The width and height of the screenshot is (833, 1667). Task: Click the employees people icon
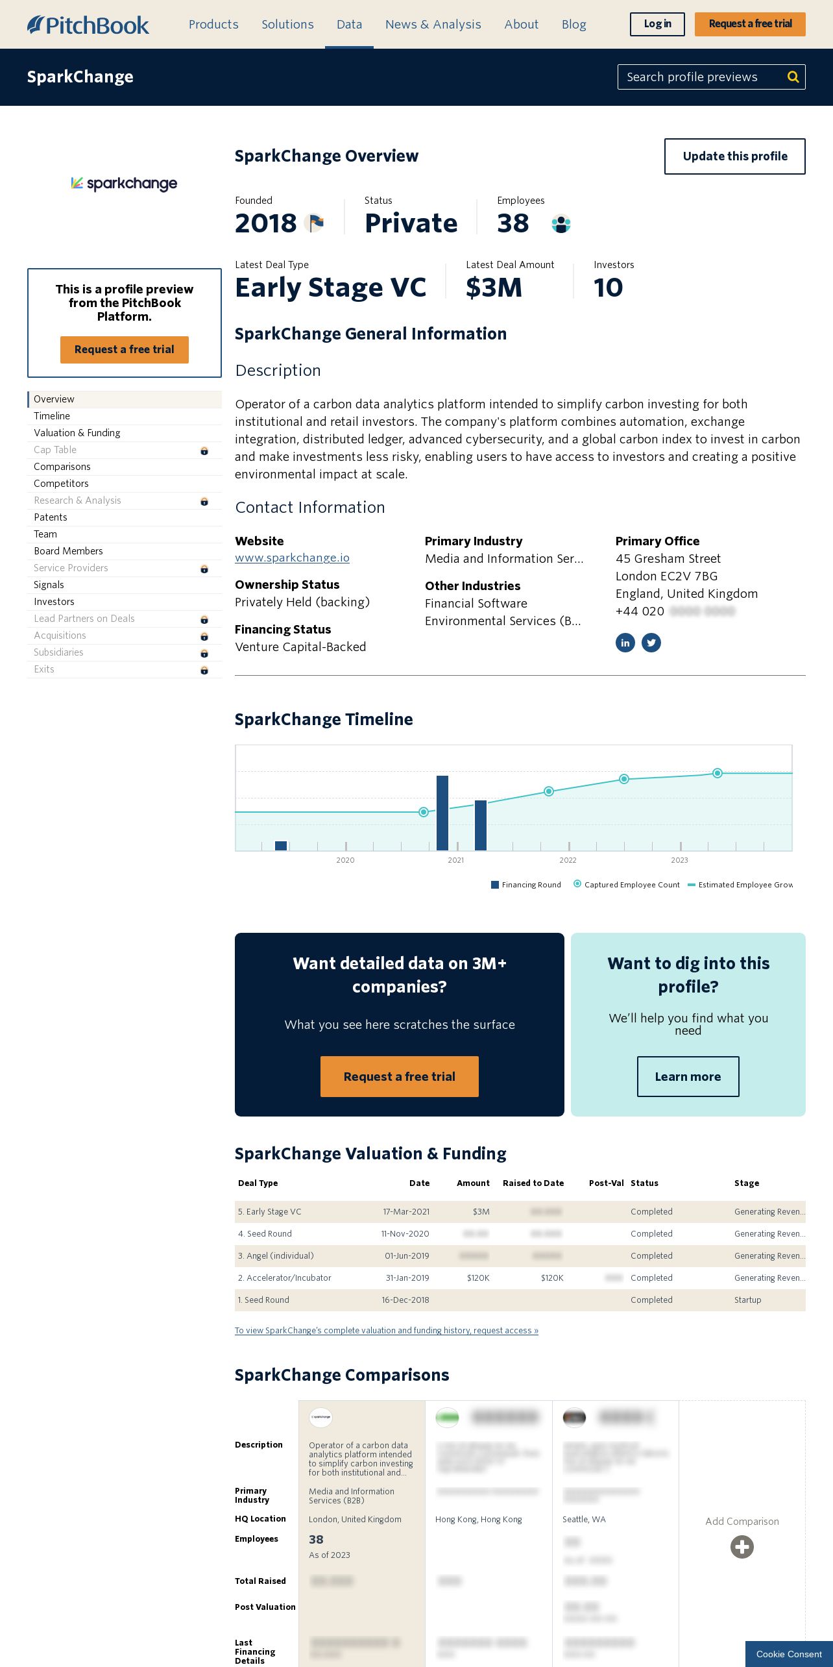[561, 224]
